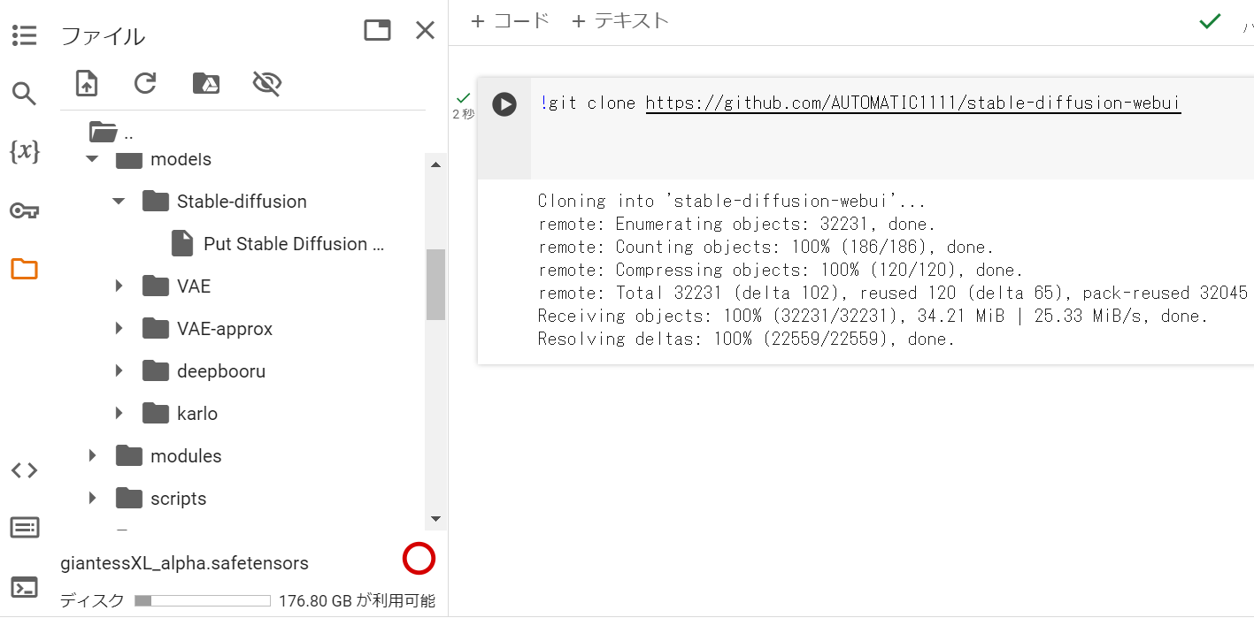
Task: Open the variables {x} panel icon
Action: pyautogui.click(x=24, y=152)
